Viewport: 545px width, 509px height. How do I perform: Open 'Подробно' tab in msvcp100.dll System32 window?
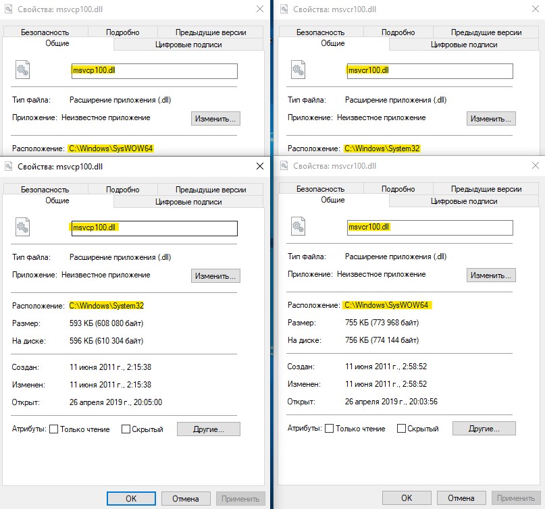(123, 189)
